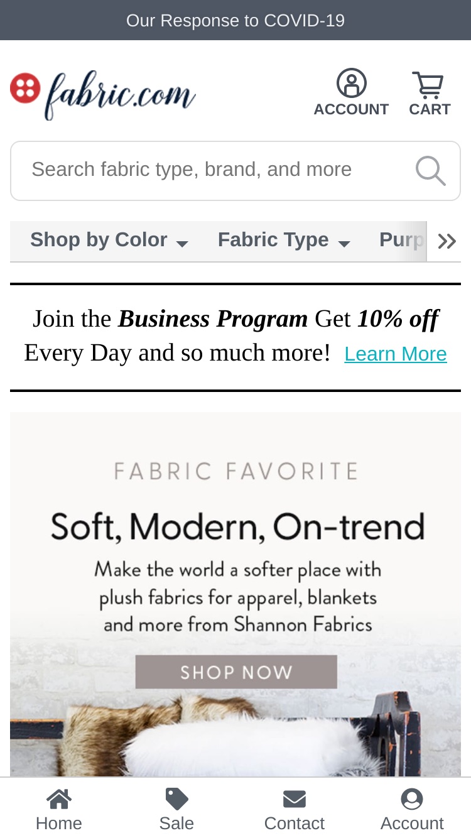Image resolution: width=471 pixels, height=838 pixels.
Task: Follow the Learn More link
Action: (396, 354)
